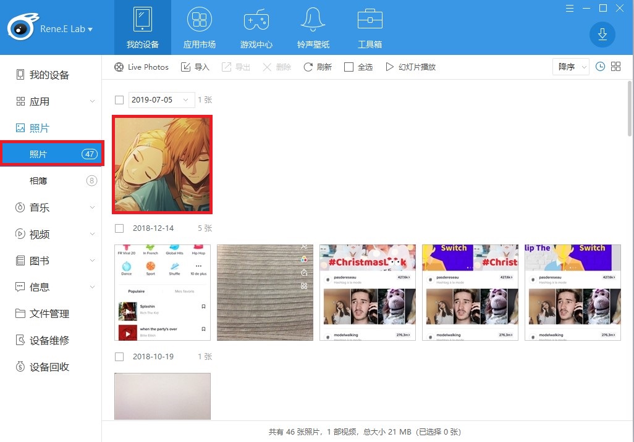Click the 我的设备 phone icon in sidebar
The height and width of the screenshot is (442, 634).
[20, 75]
